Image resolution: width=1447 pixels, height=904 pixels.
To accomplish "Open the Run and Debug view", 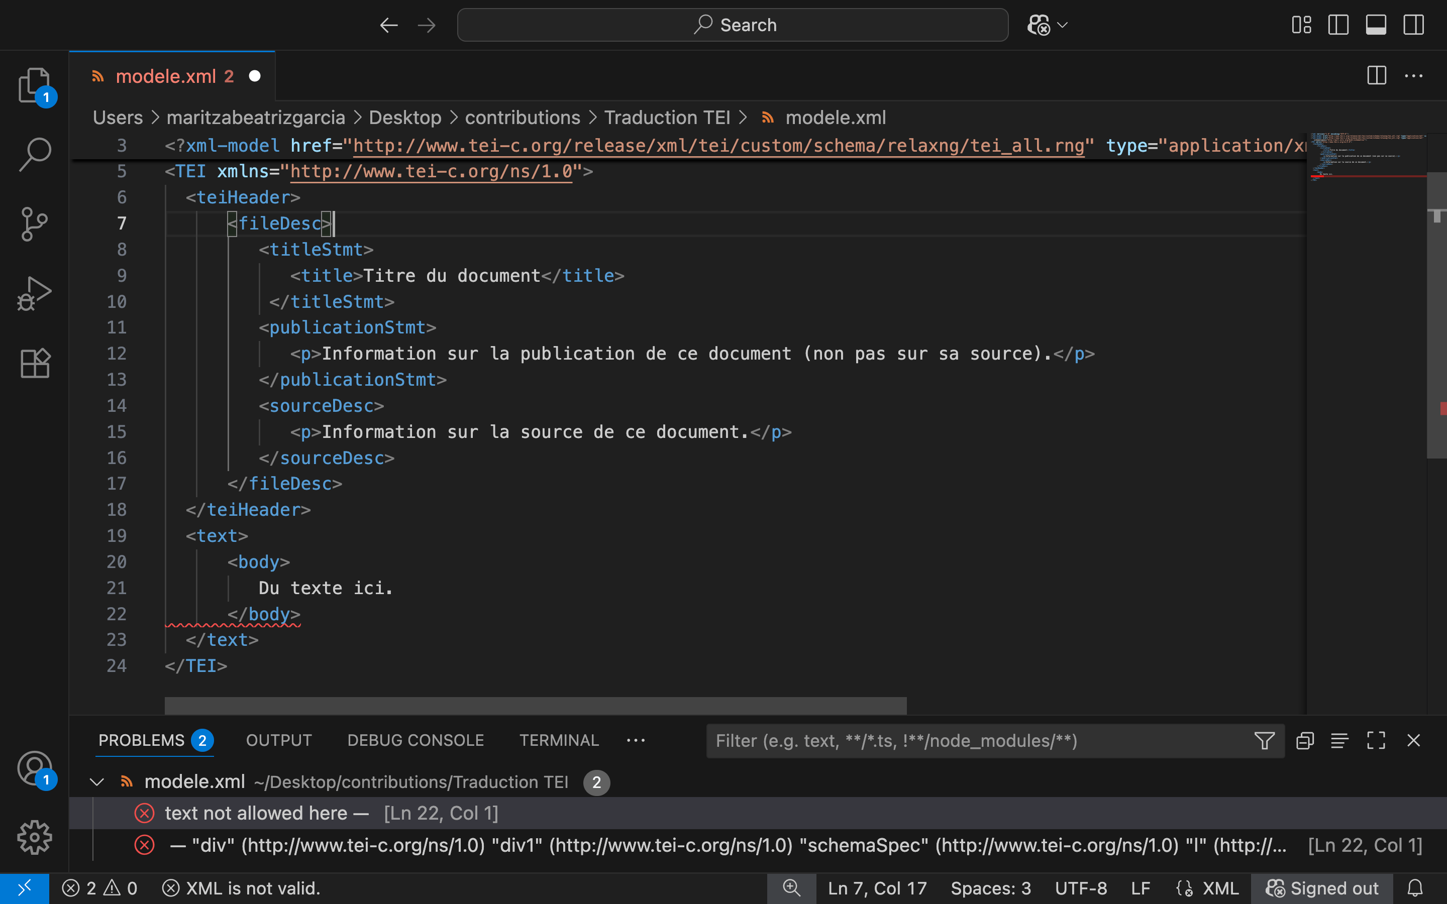I will click(34, 293).
